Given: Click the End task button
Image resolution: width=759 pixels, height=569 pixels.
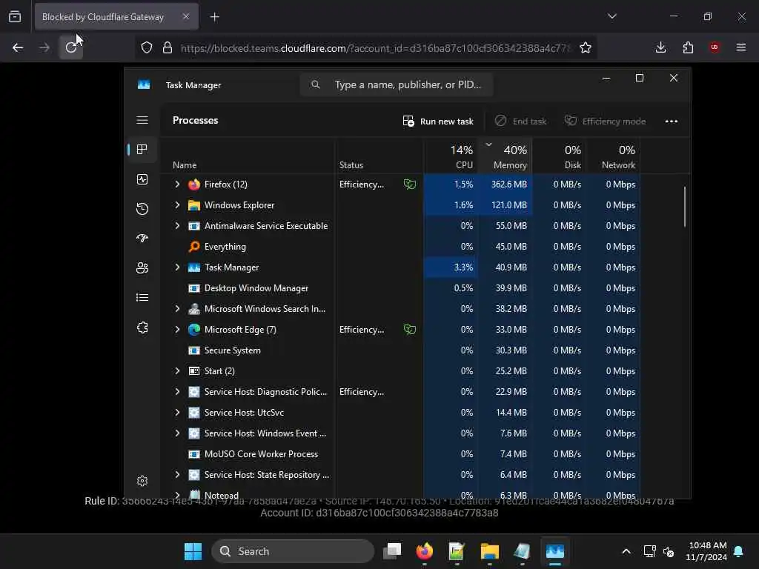Looking at the screenshot, I should point(520,121).
